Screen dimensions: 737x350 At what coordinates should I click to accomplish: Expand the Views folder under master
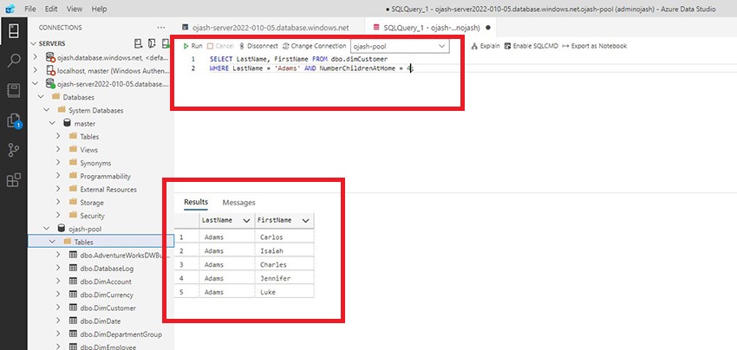[x=58, y=149]
